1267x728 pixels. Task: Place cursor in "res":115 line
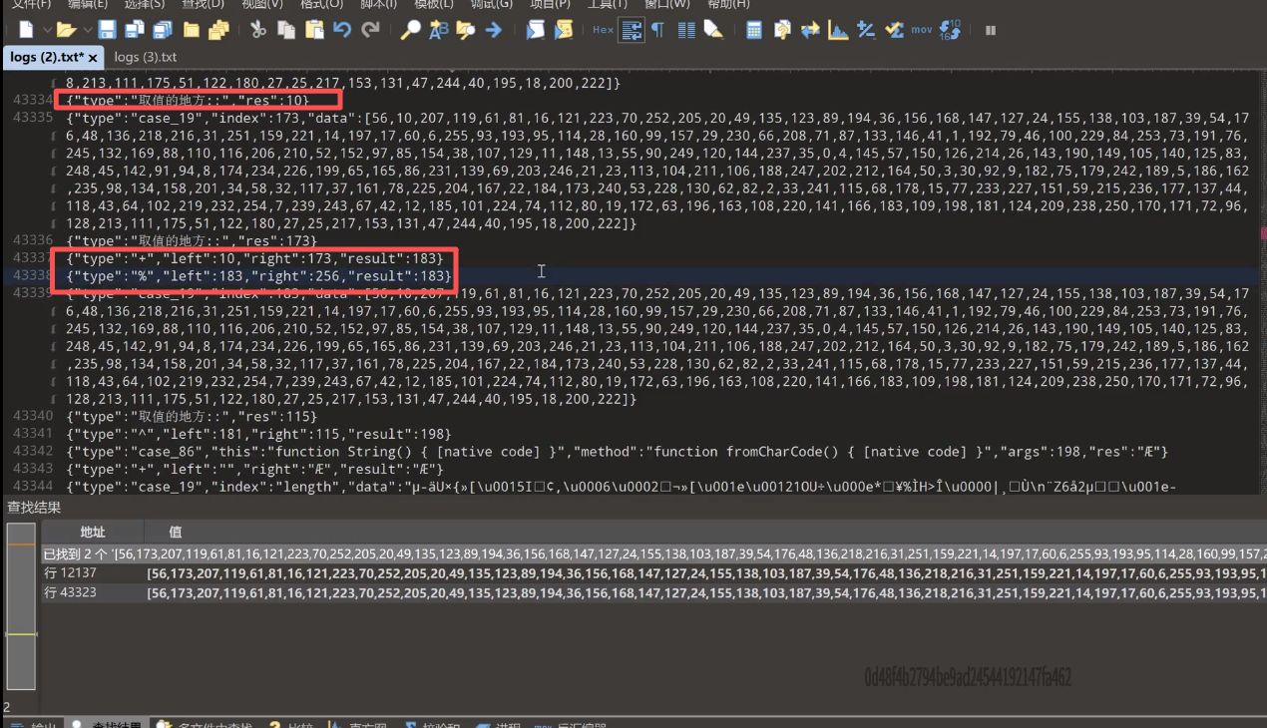click(192, 416)
